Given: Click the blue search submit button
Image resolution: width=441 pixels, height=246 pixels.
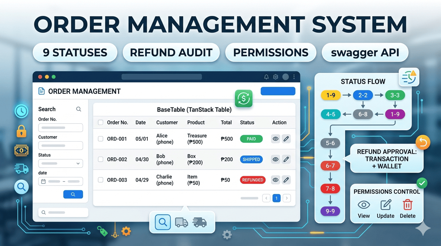Looking at the screenshot, I should point(73,194).
